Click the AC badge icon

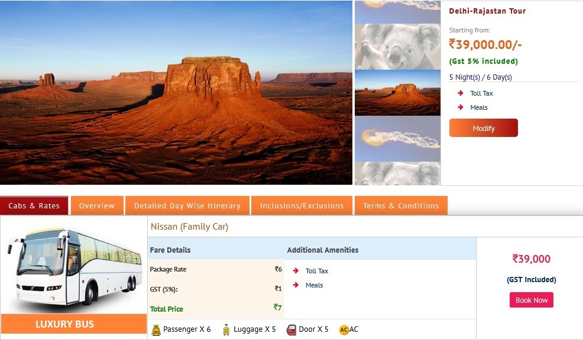tap(344, 329)
